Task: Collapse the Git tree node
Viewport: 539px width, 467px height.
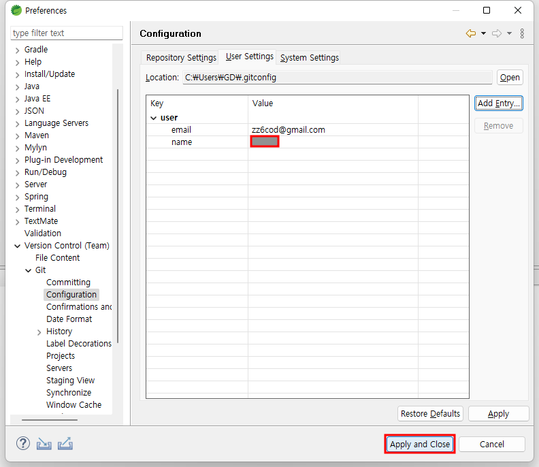Action: coord(29,271)
